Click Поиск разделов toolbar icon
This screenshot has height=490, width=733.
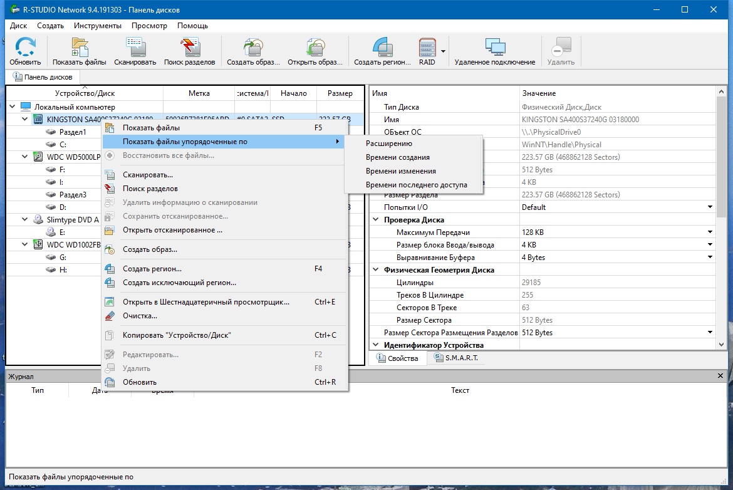(189, 51)
